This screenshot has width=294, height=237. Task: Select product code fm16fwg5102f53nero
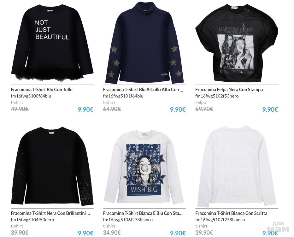[x=217, y=96]
